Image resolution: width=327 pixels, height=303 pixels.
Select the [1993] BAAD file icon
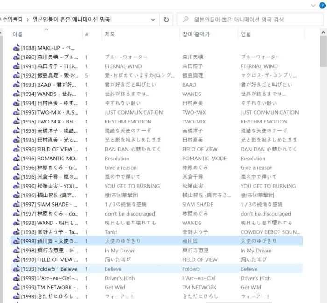(x=16, y=85)
